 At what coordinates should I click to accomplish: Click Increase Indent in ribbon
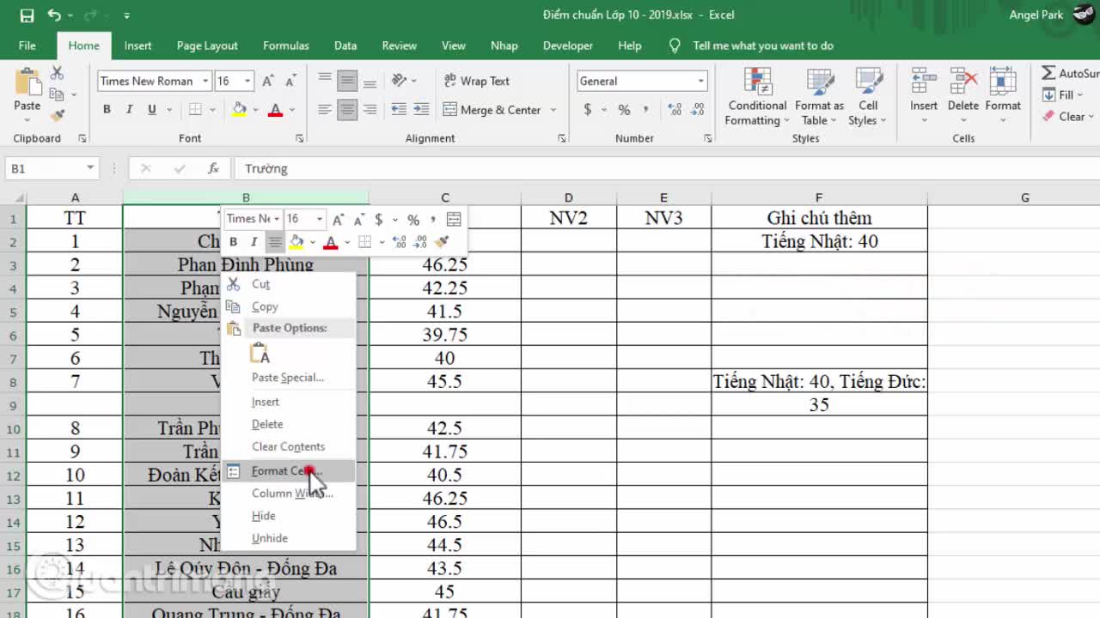[421, 110]
